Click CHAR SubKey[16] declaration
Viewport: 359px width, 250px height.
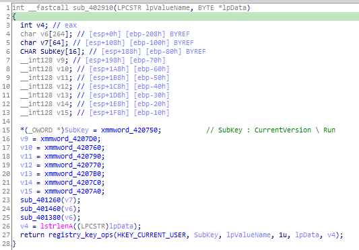pos(53,52)
